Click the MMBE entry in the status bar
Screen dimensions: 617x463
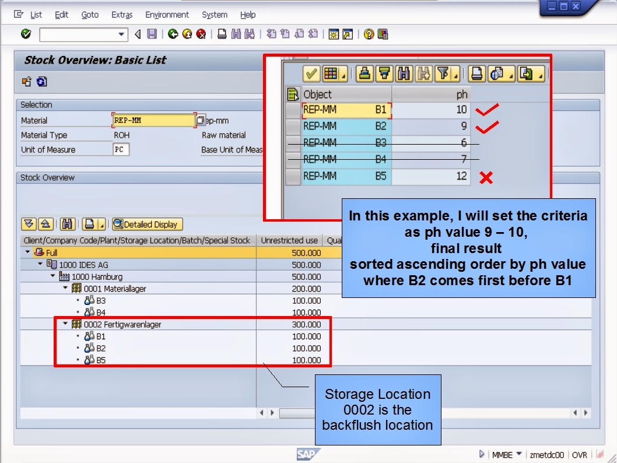(x=503, y=454)
